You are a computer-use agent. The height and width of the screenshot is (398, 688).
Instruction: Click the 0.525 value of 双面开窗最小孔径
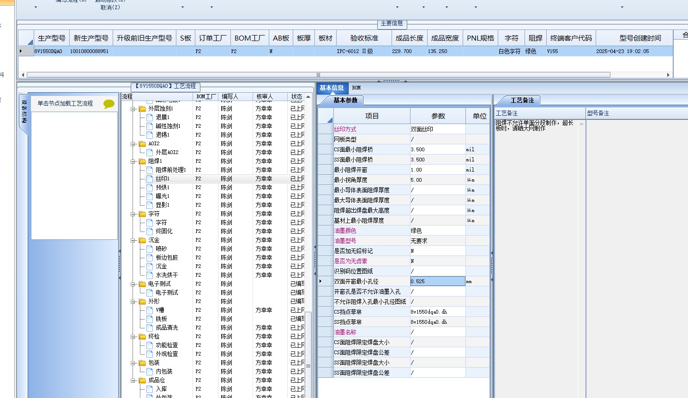[437, 281]
